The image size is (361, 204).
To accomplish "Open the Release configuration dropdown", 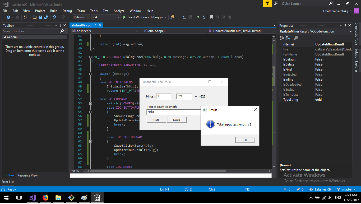I will (x=82, y=17).
